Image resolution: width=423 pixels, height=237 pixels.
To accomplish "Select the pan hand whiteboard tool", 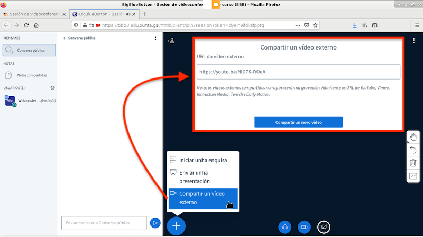I will point(413,137).
